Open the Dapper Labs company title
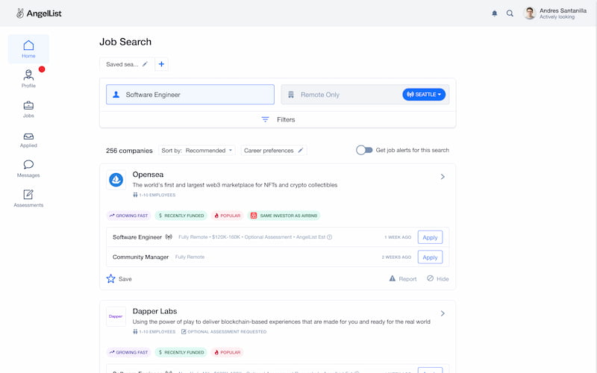Image resolution: width=597 pixels, height=373 pixels. pos(154,311)
